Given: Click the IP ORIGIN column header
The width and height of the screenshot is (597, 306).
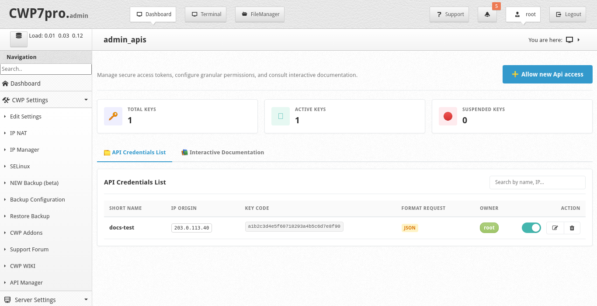Looking at the screenshot, I should click(184, 208).
